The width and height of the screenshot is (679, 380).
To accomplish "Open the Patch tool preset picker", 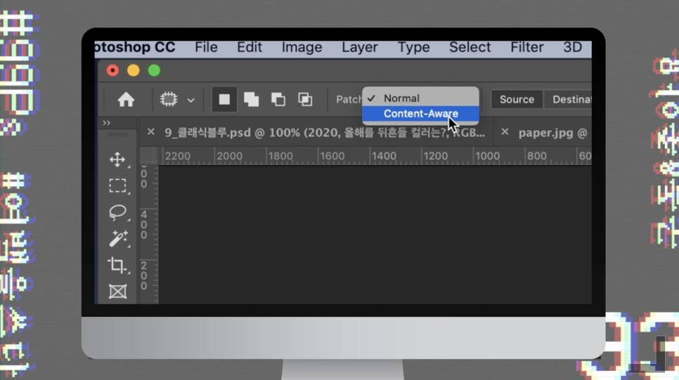I will point(178,100).
